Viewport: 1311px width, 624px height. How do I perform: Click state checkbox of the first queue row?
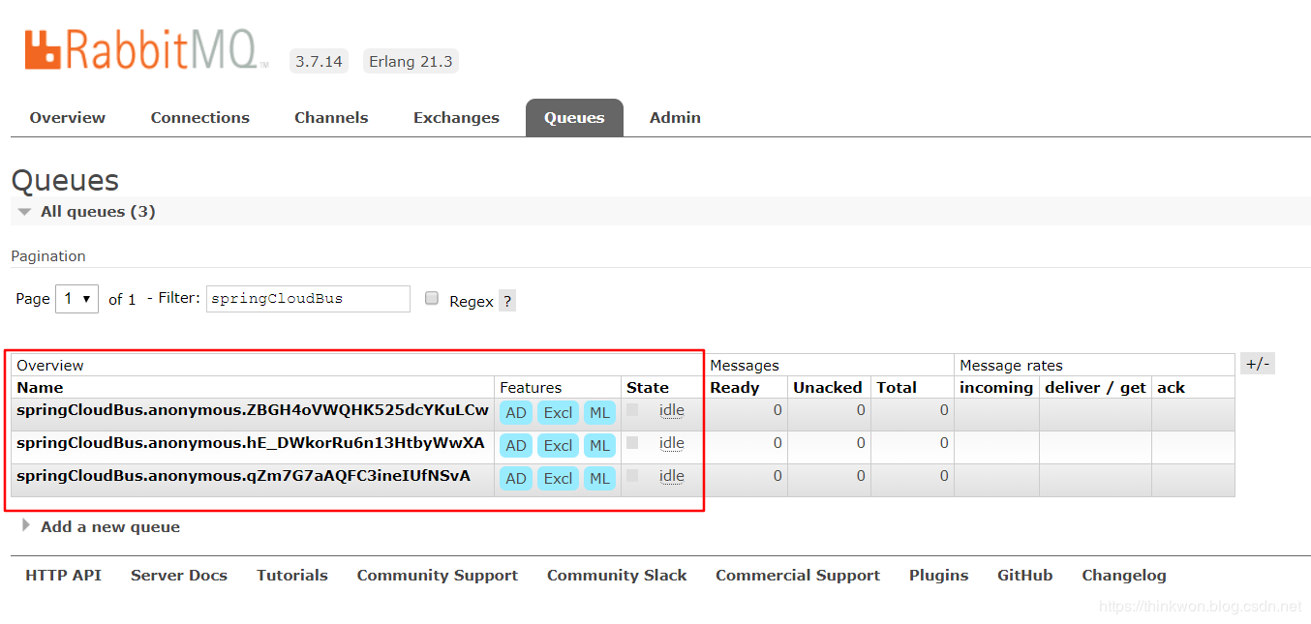632,410
